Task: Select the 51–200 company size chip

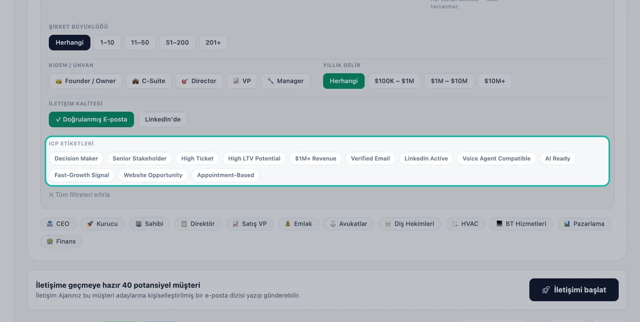Action: tap(177, 42)
